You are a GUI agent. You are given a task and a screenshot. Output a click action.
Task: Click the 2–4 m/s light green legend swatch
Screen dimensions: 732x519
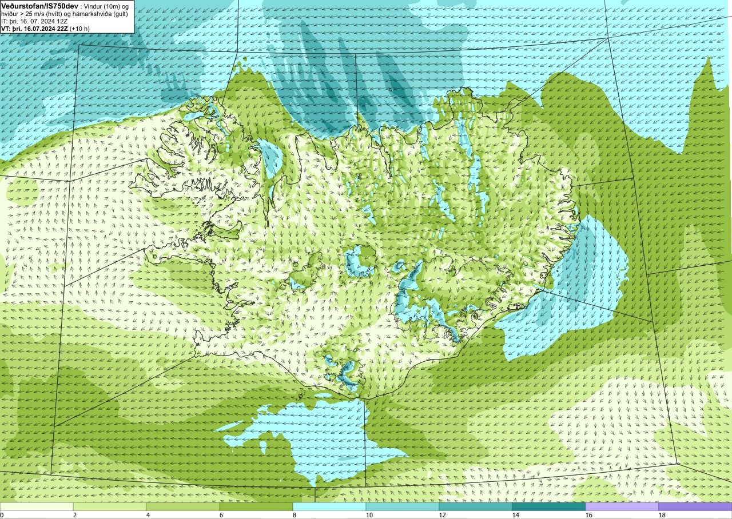(110, 506)
